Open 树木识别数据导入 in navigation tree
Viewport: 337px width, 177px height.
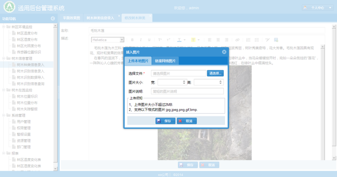(31, 77)
